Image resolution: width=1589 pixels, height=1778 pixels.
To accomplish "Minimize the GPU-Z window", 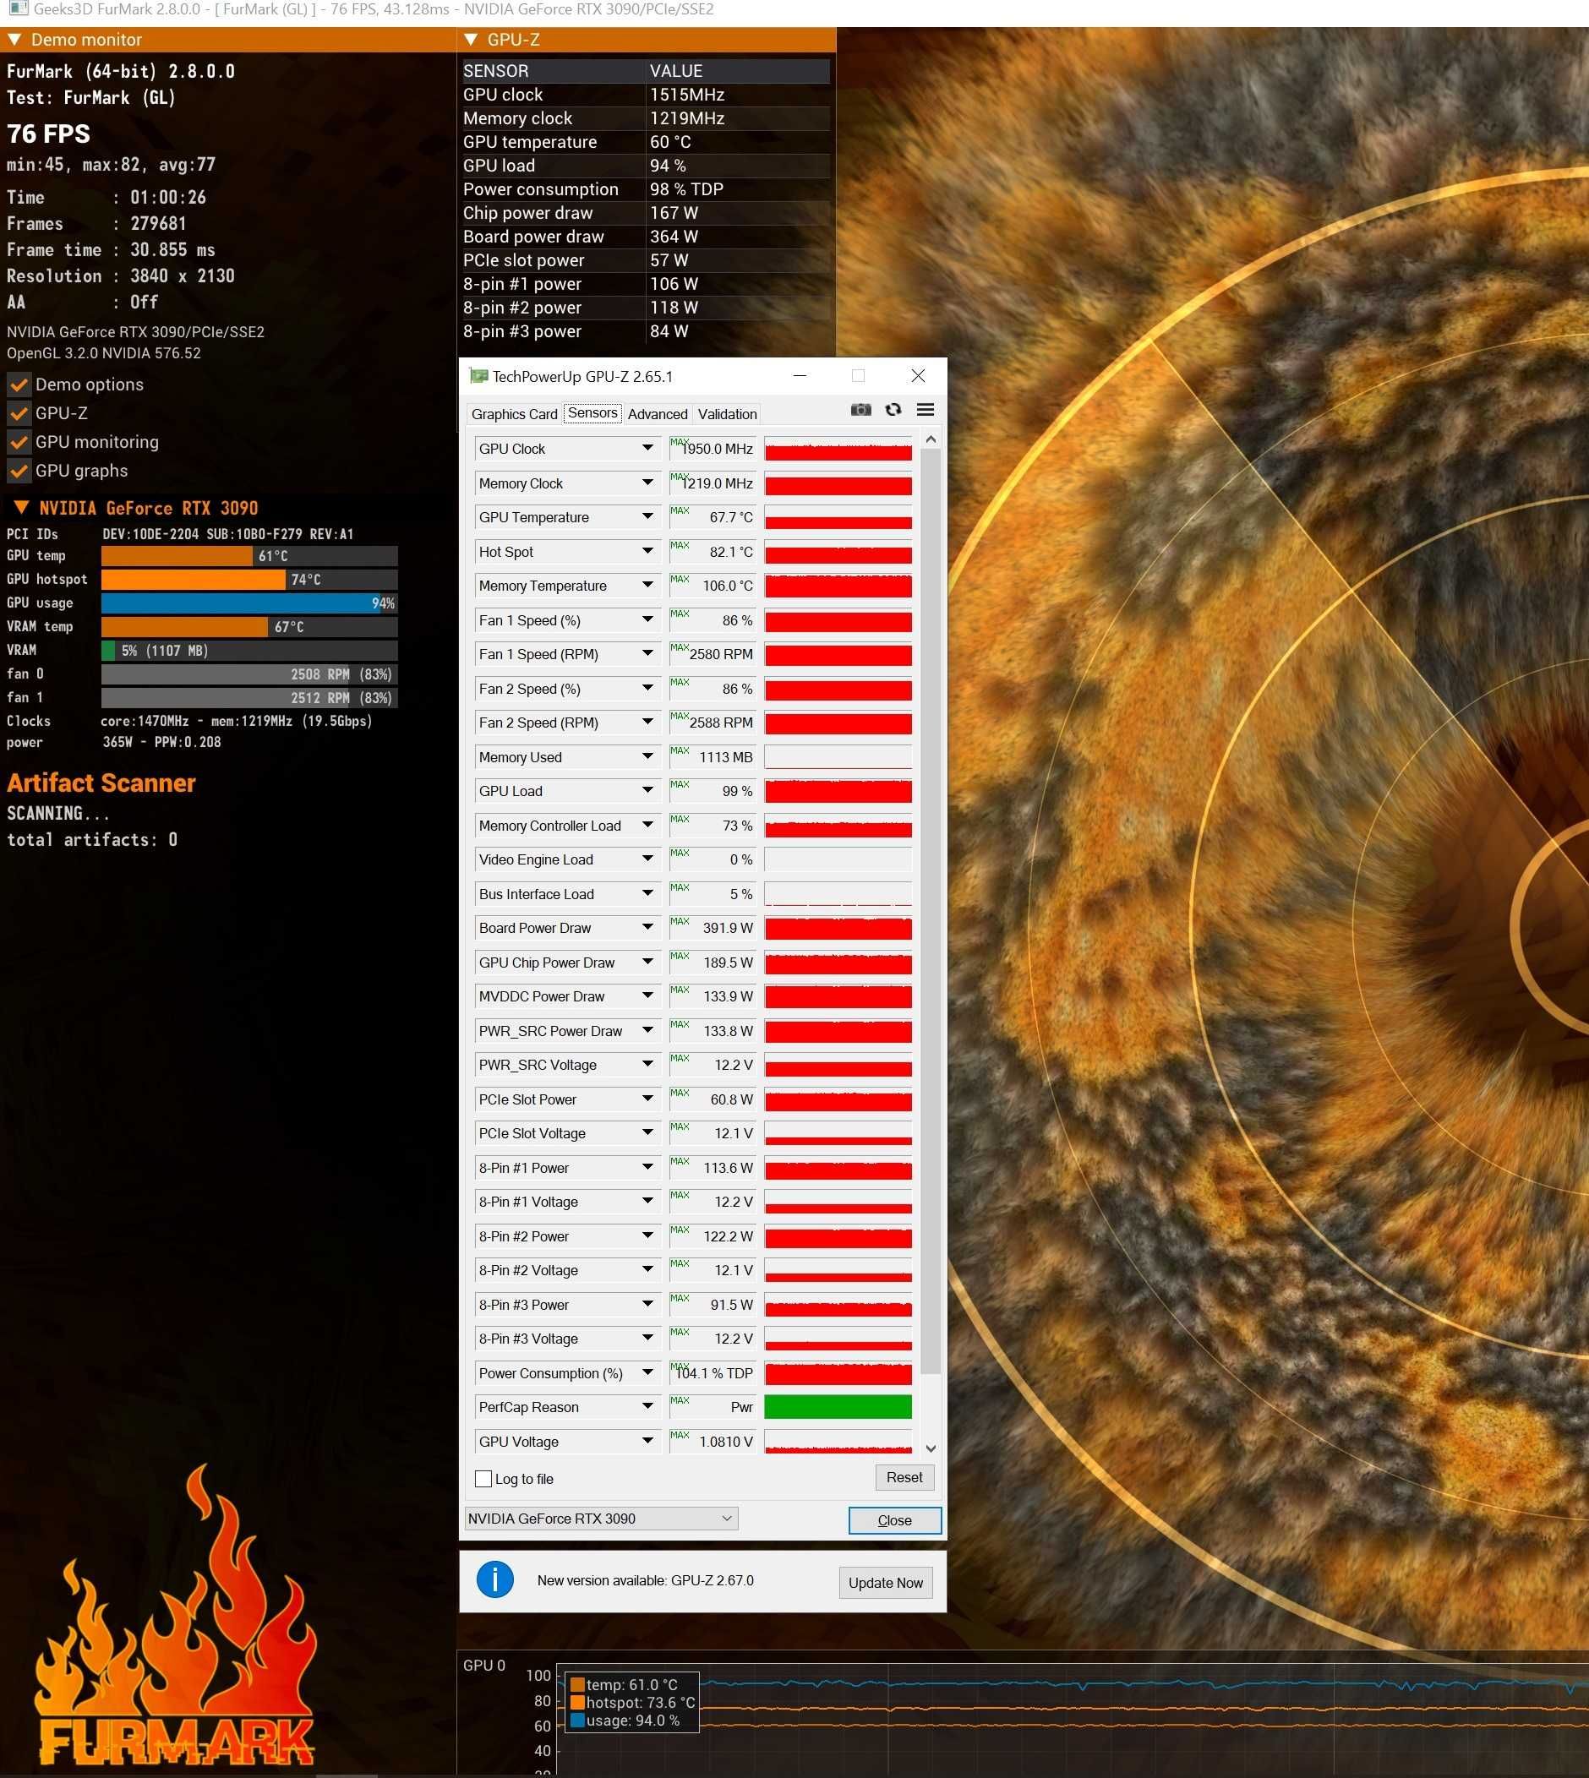I will [x=800, y=376].
